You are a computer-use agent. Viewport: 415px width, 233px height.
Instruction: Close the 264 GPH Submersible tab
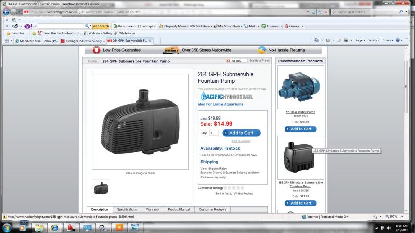pos(150,41)
